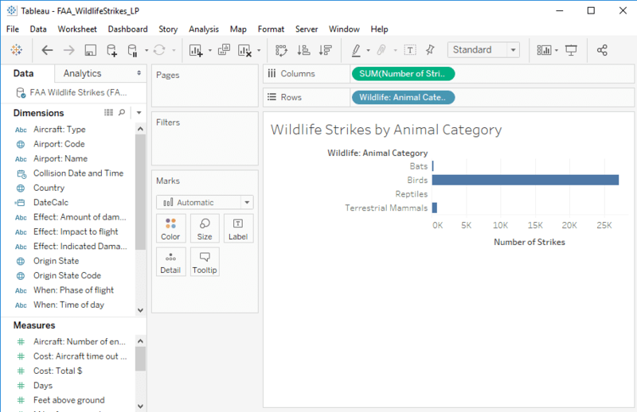Open the Highlight dropdown arrow
This screenshot has height=412, width=637.
click(x=368, y=50)
